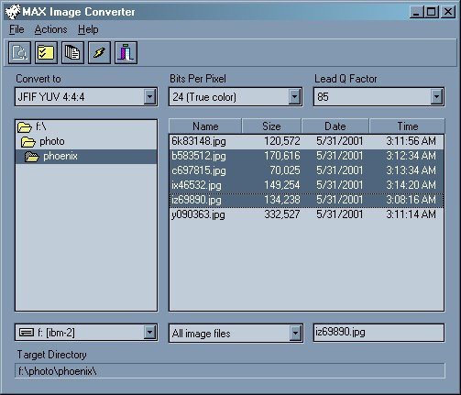Select file y090363.jpg in the list
Screen dimensions: 461x395
306,214
